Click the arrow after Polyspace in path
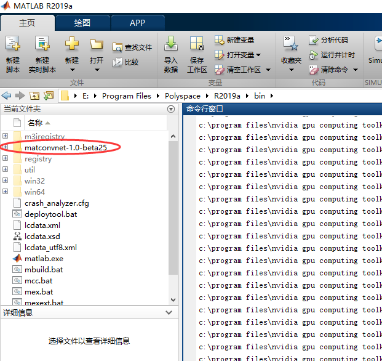382x361 pixels. click(207, 96)
